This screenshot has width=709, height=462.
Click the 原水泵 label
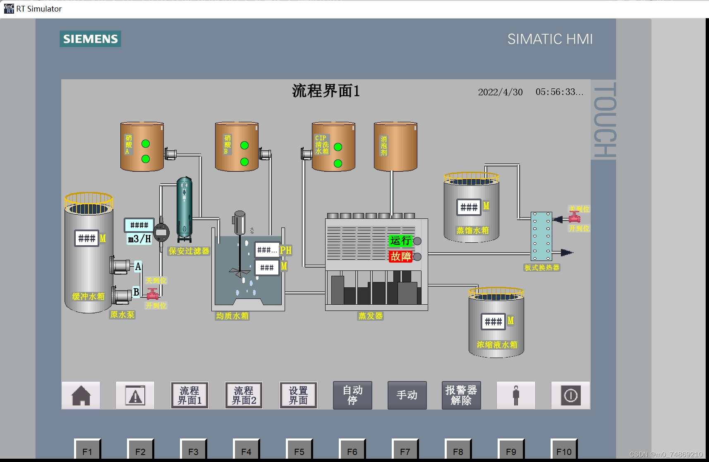coord(122,315)
